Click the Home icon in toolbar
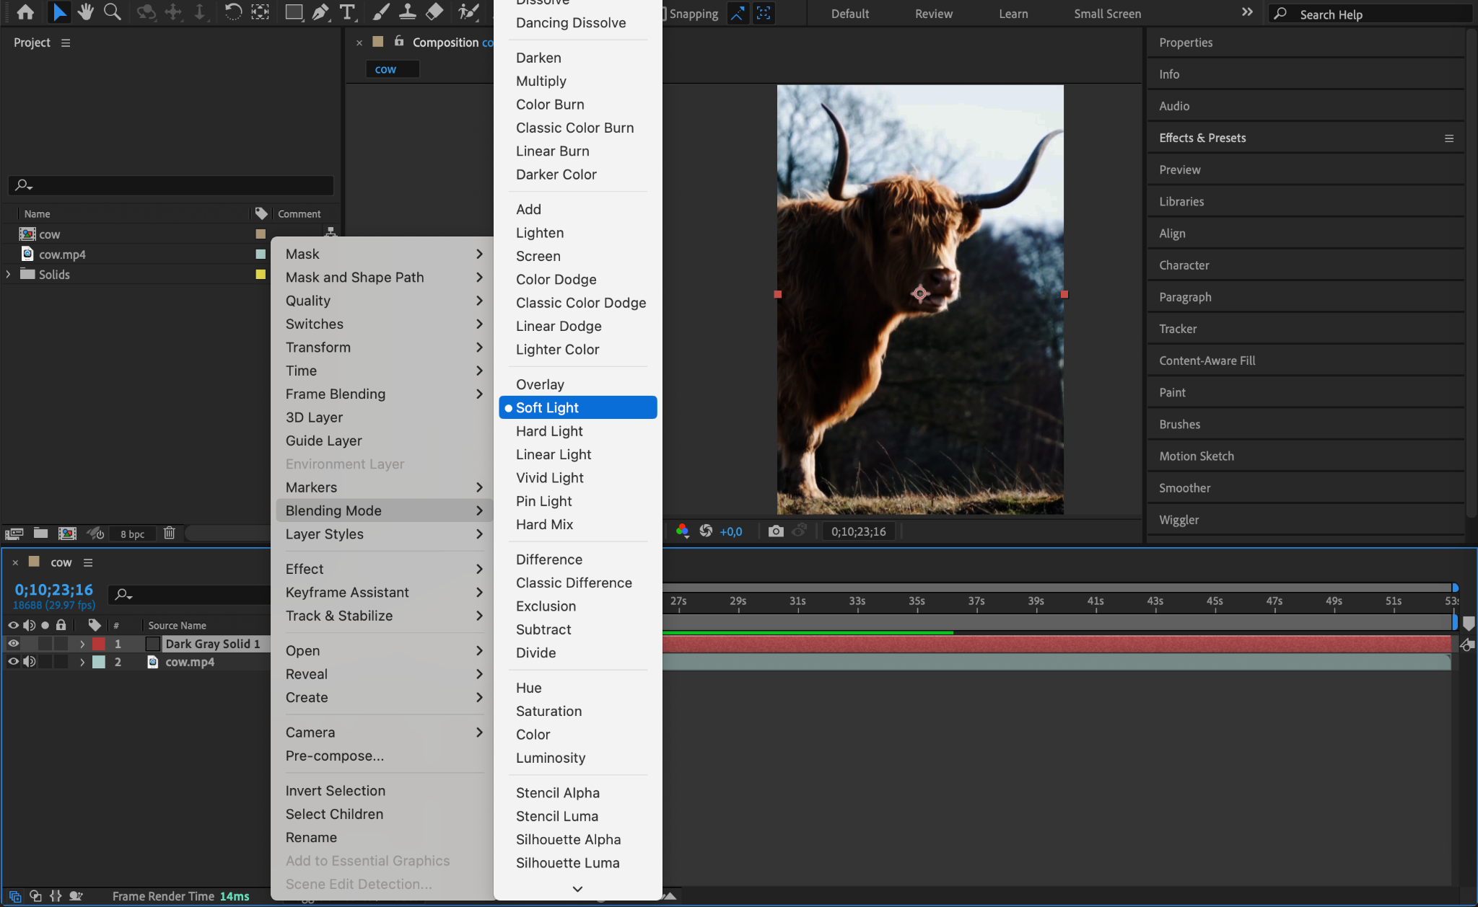1478x907 pixels. point(25,12)
